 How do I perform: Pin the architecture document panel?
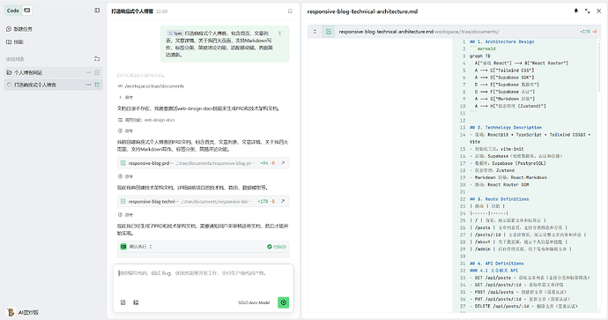pyautogui.click(x=575, y=11)
